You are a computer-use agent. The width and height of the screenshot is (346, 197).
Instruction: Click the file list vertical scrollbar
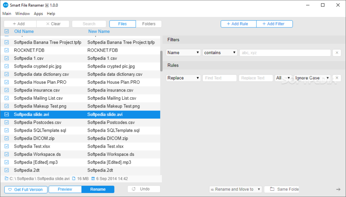point(161,61)
